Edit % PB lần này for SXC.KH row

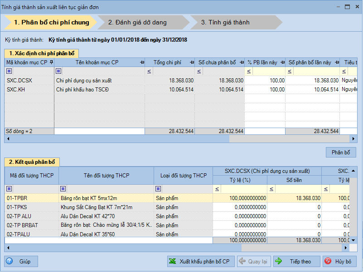coord(265,90)
